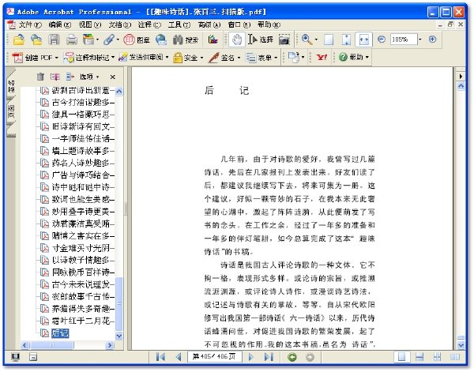474x372 pixels.
Task: Toggle Fit Width view button
Action: click(x=363, y=39)
